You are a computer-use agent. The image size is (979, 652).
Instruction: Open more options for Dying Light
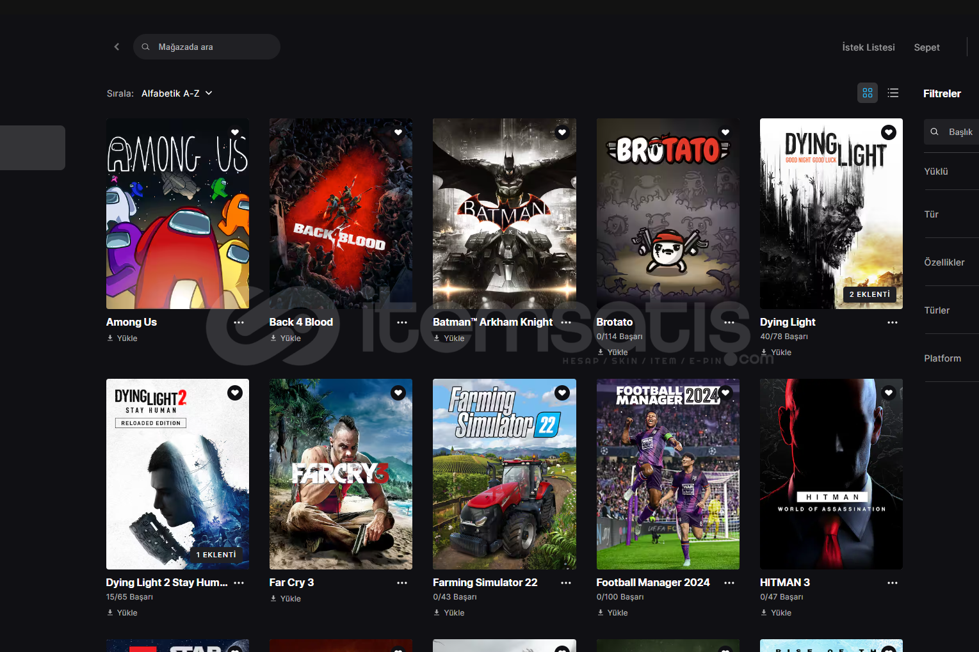[x=893, y=322]
